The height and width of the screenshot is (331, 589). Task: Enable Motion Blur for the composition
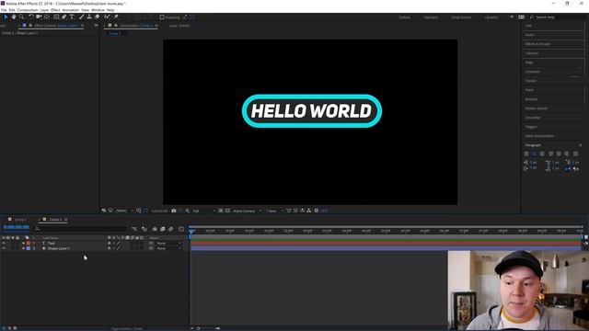click(x=171, y=229)
